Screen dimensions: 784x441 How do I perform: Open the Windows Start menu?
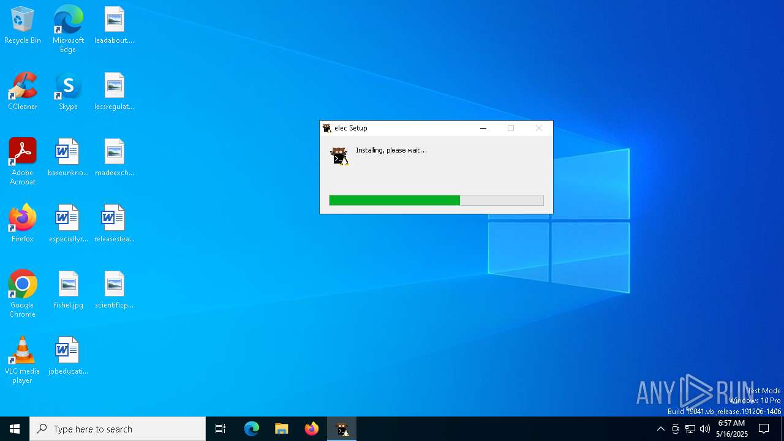[x=15, y=429]
